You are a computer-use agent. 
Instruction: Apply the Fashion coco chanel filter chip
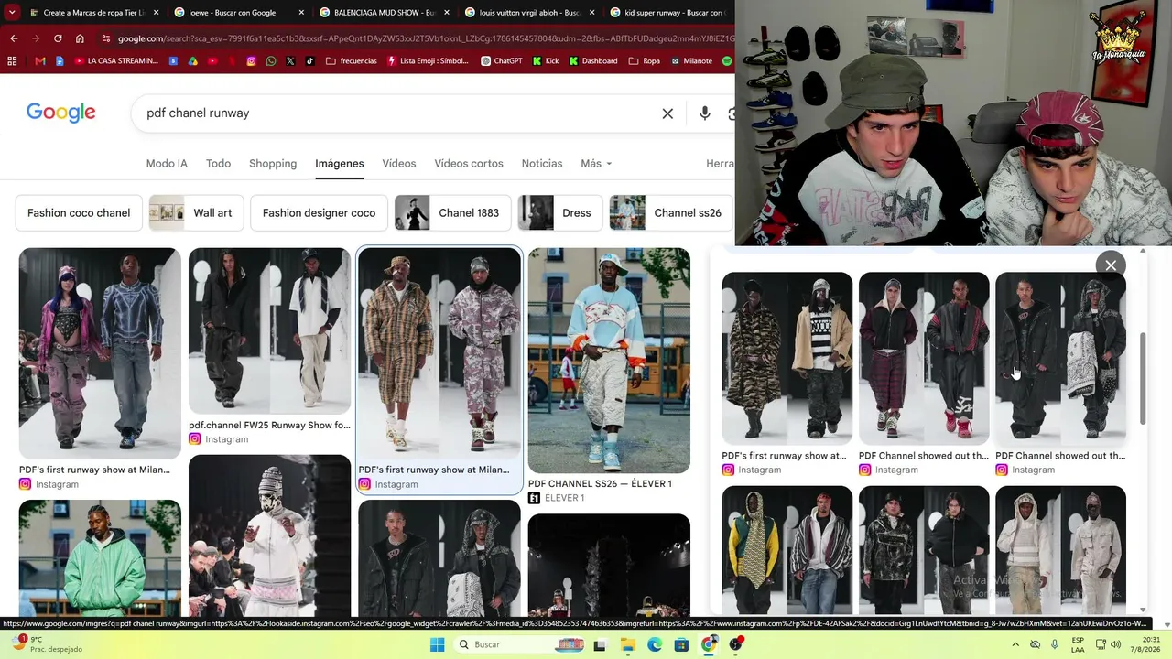coord(79,212)
